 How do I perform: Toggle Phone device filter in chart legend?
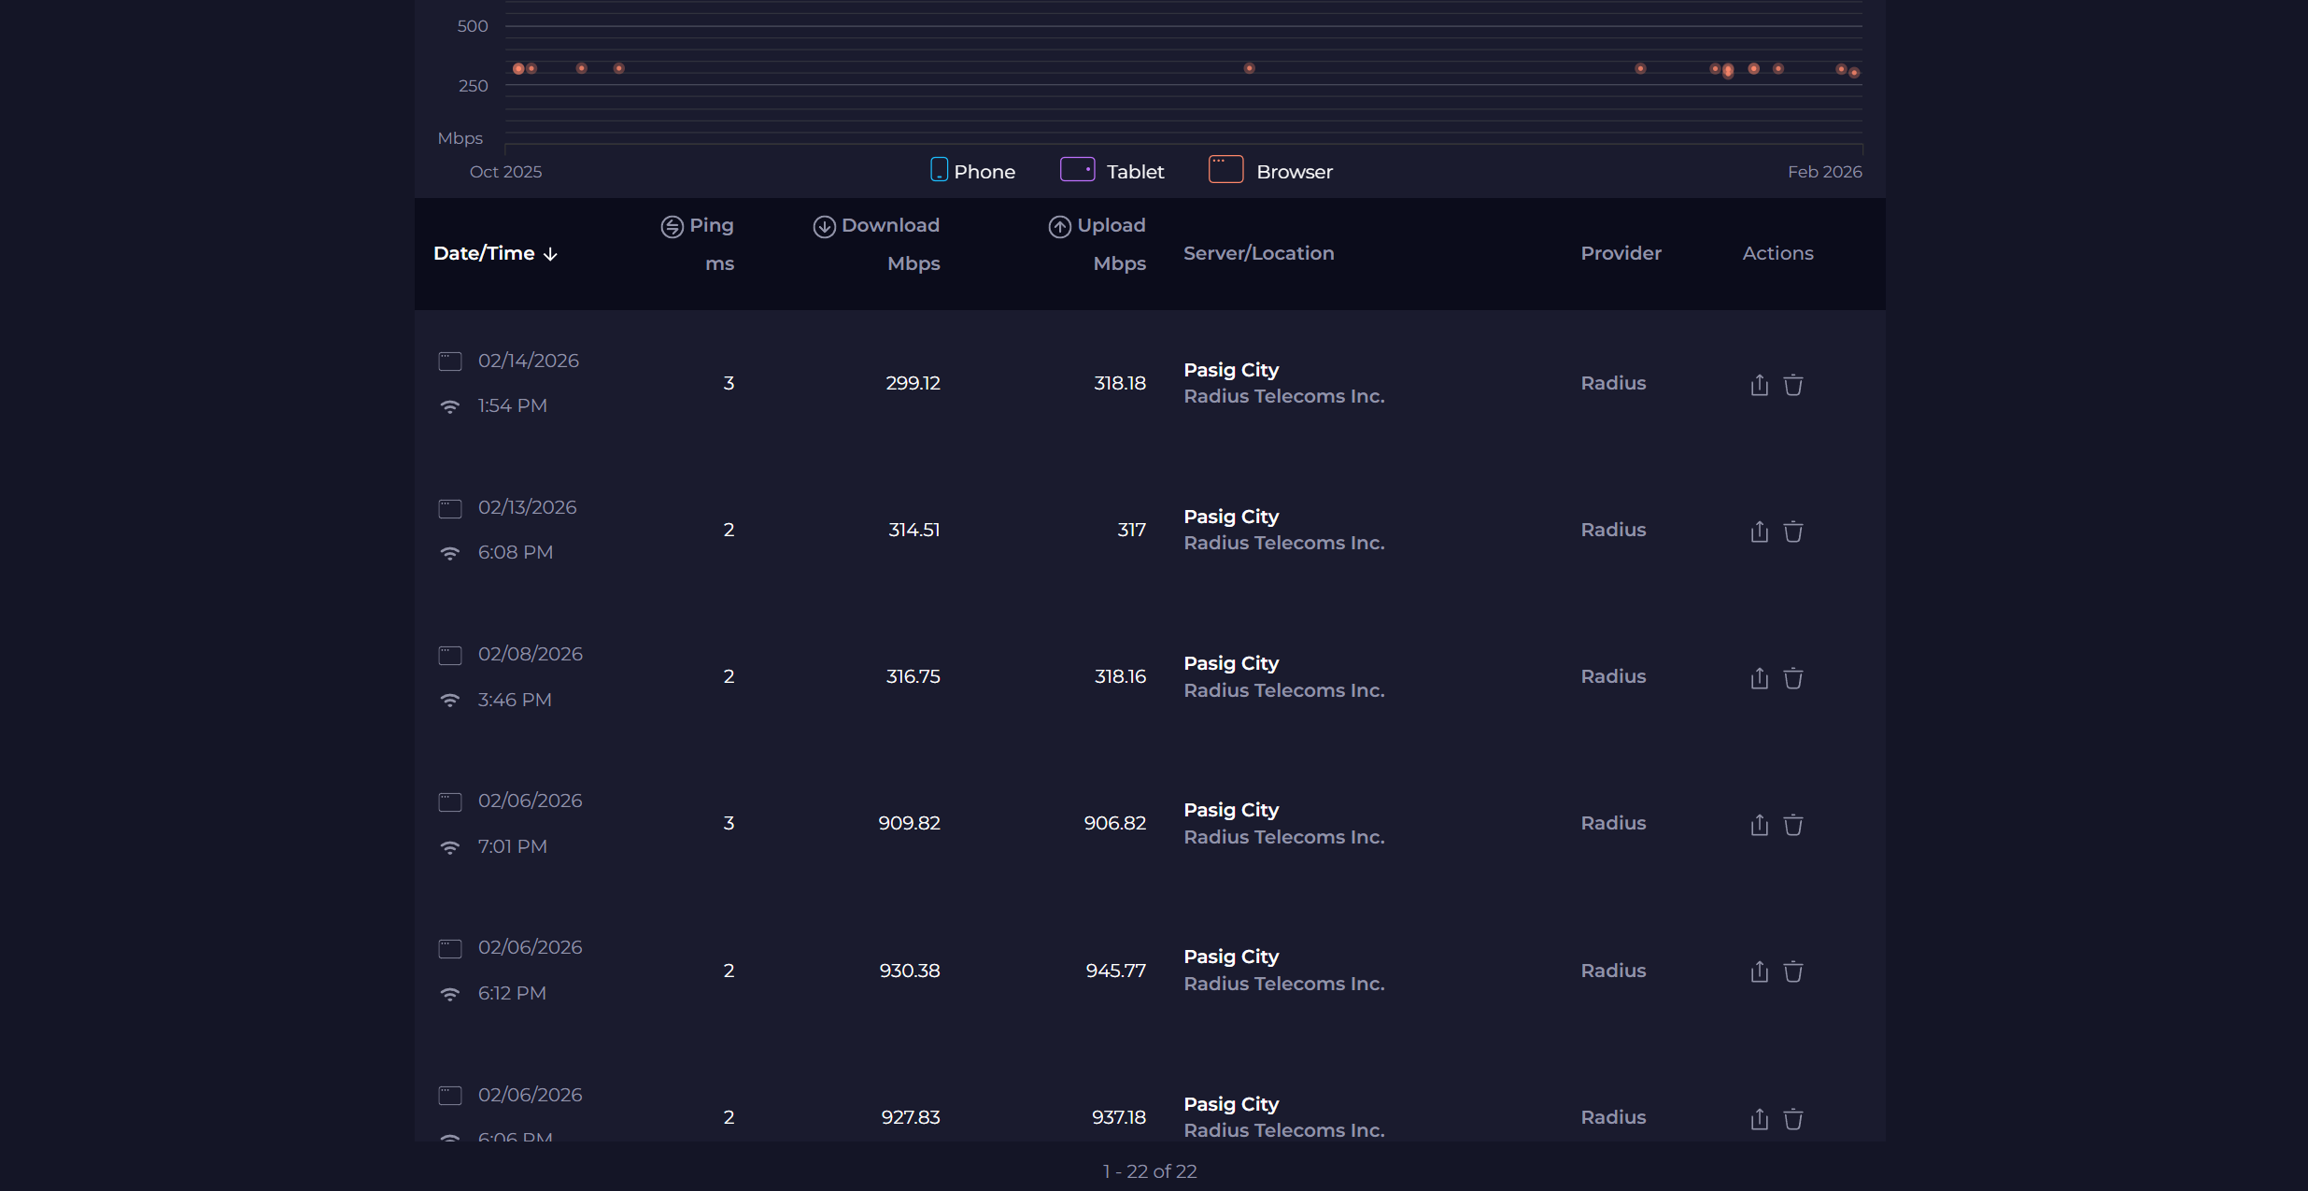tap(972, 171)
